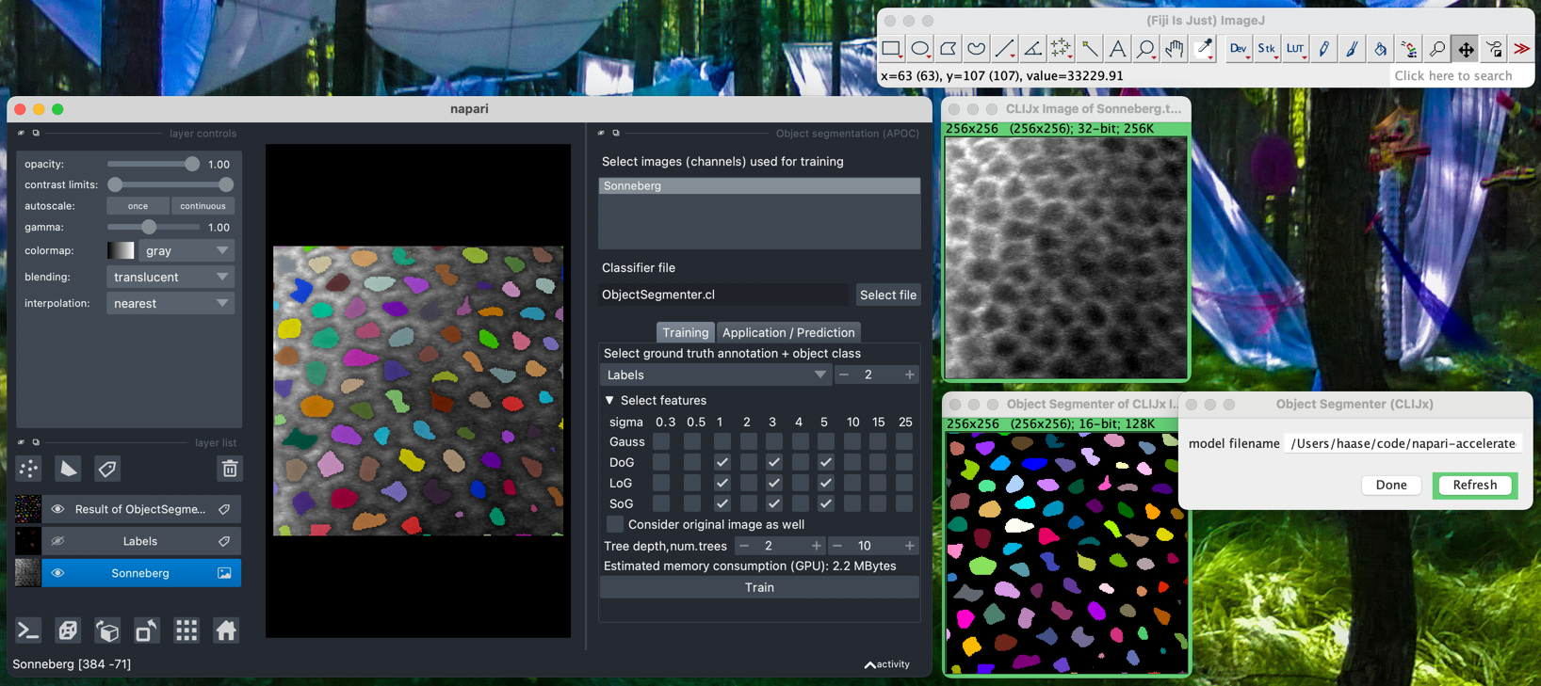Select the ImageJ oval selection tool
Screen dimensions: 1541x686
tap(920, 49)
